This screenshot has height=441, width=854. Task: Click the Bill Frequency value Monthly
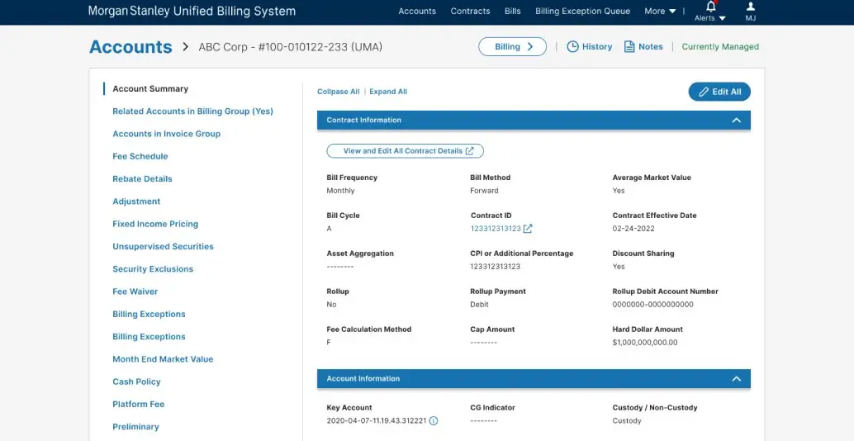click(340, 191)
